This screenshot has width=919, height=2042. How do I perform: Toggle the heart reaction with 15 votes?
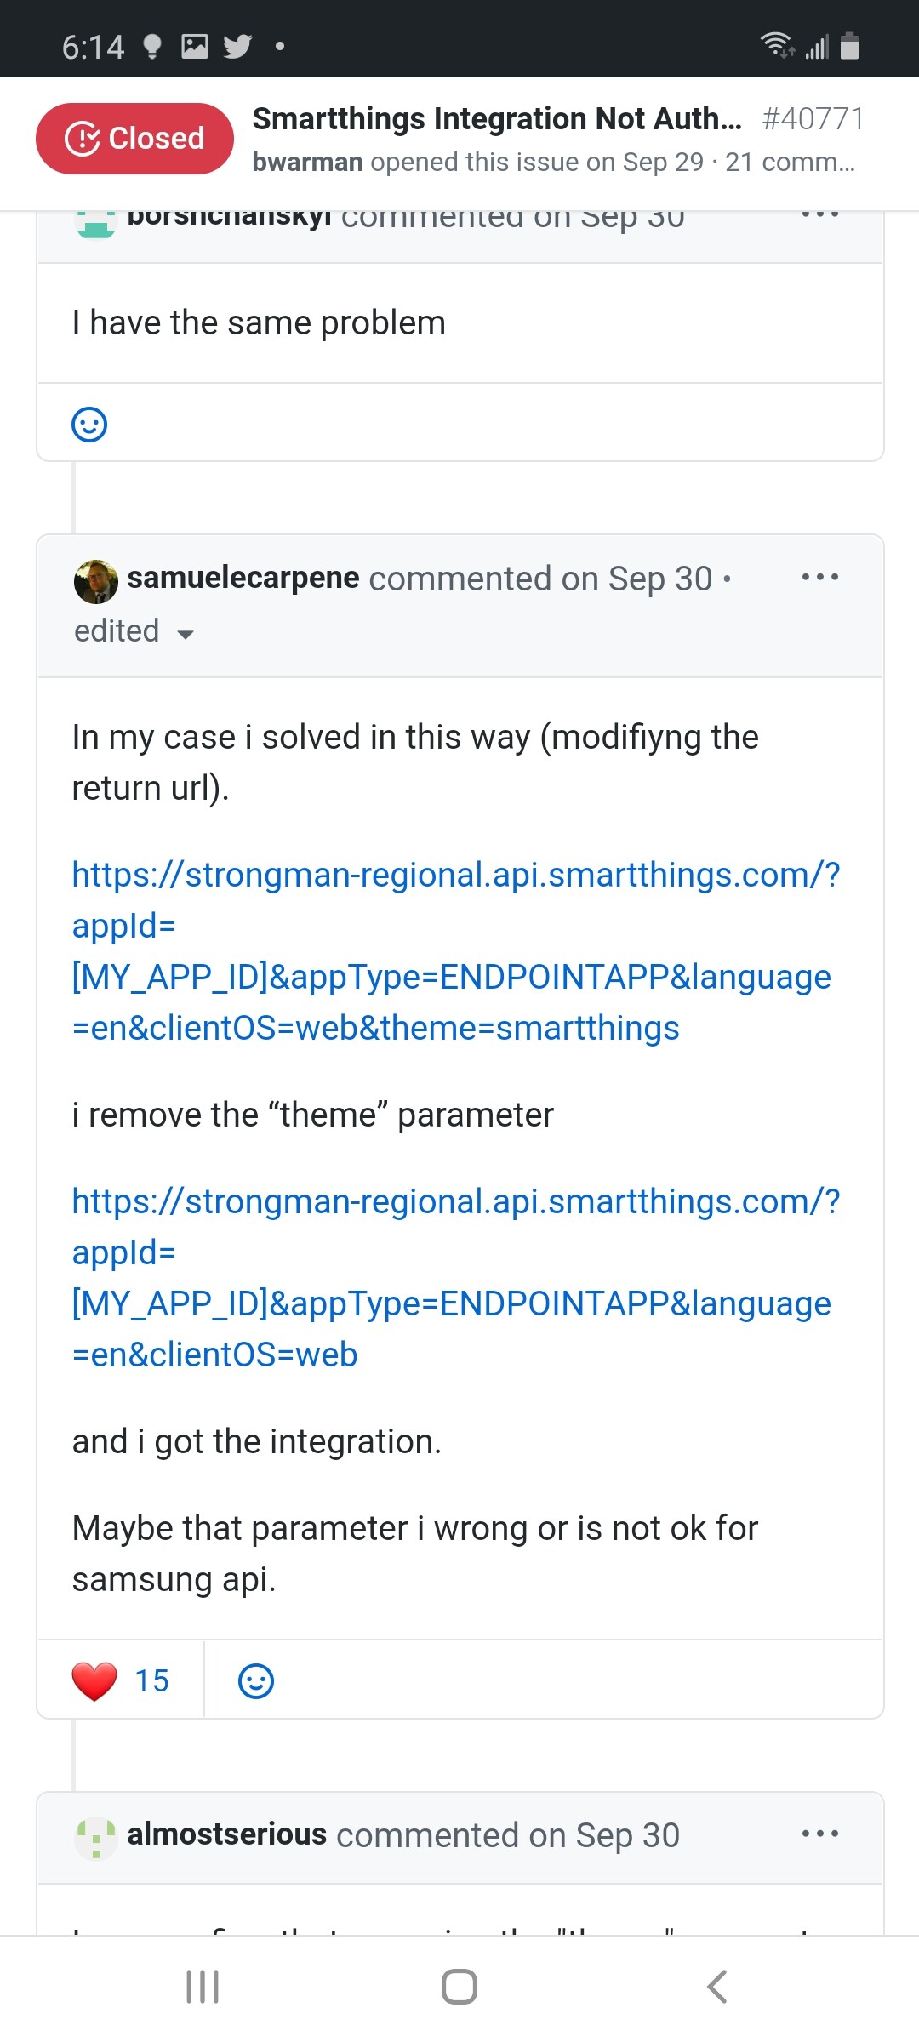(x=120, y=1680)
